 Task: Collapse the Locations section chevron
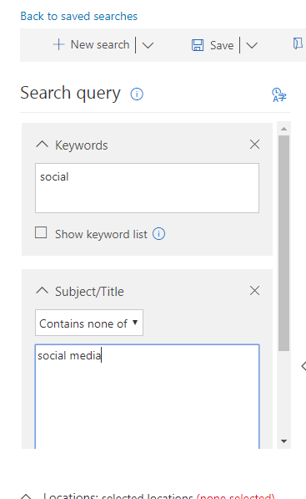[x=26, y=496]
